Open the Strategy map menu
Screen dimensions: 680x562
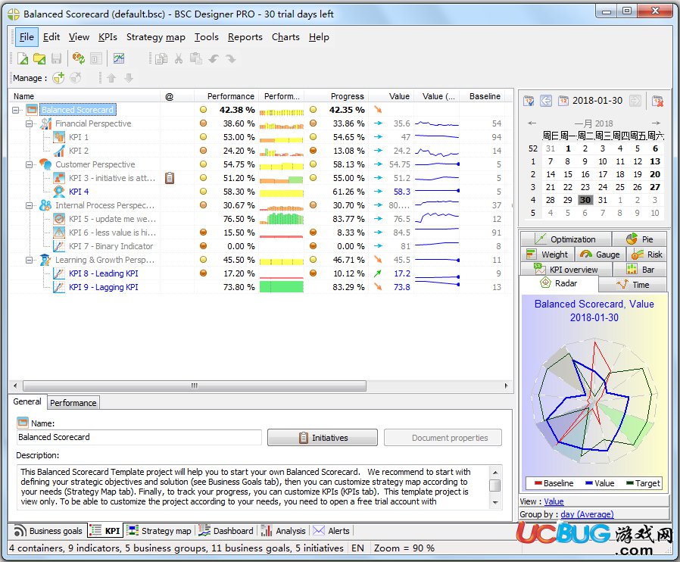(x=156, y=37)
